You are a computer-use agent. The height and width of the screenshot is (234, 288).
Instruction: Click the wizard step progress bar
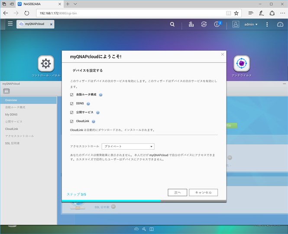(144, 201)
